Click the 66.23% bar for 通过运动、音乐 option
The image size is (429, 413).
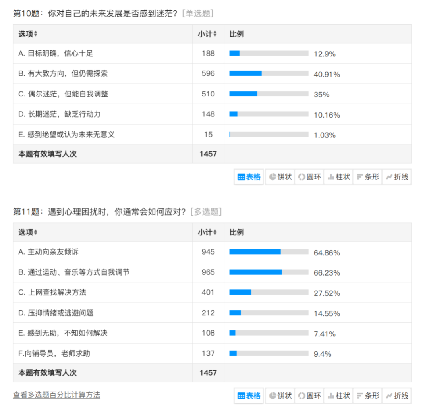pos(269,272)
